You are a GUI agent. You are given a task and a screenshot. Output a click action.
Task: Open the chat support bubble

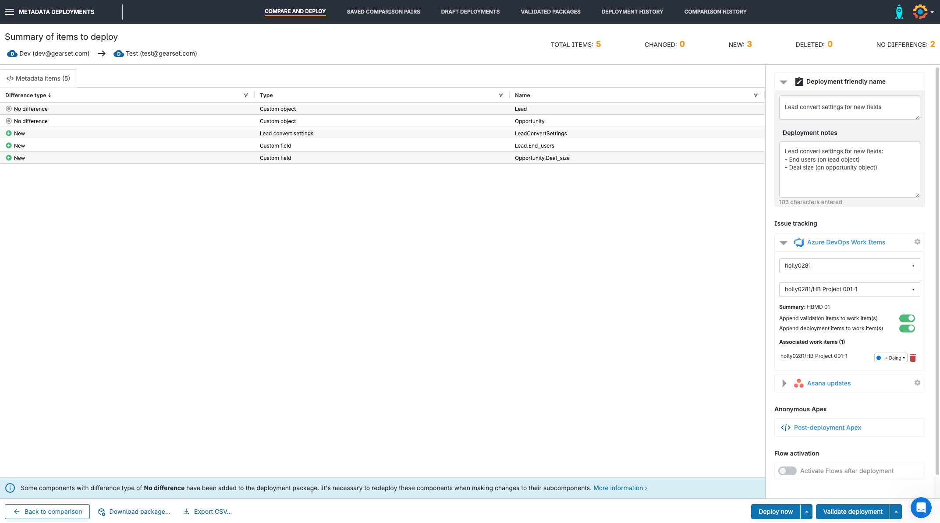pos(921,507)
